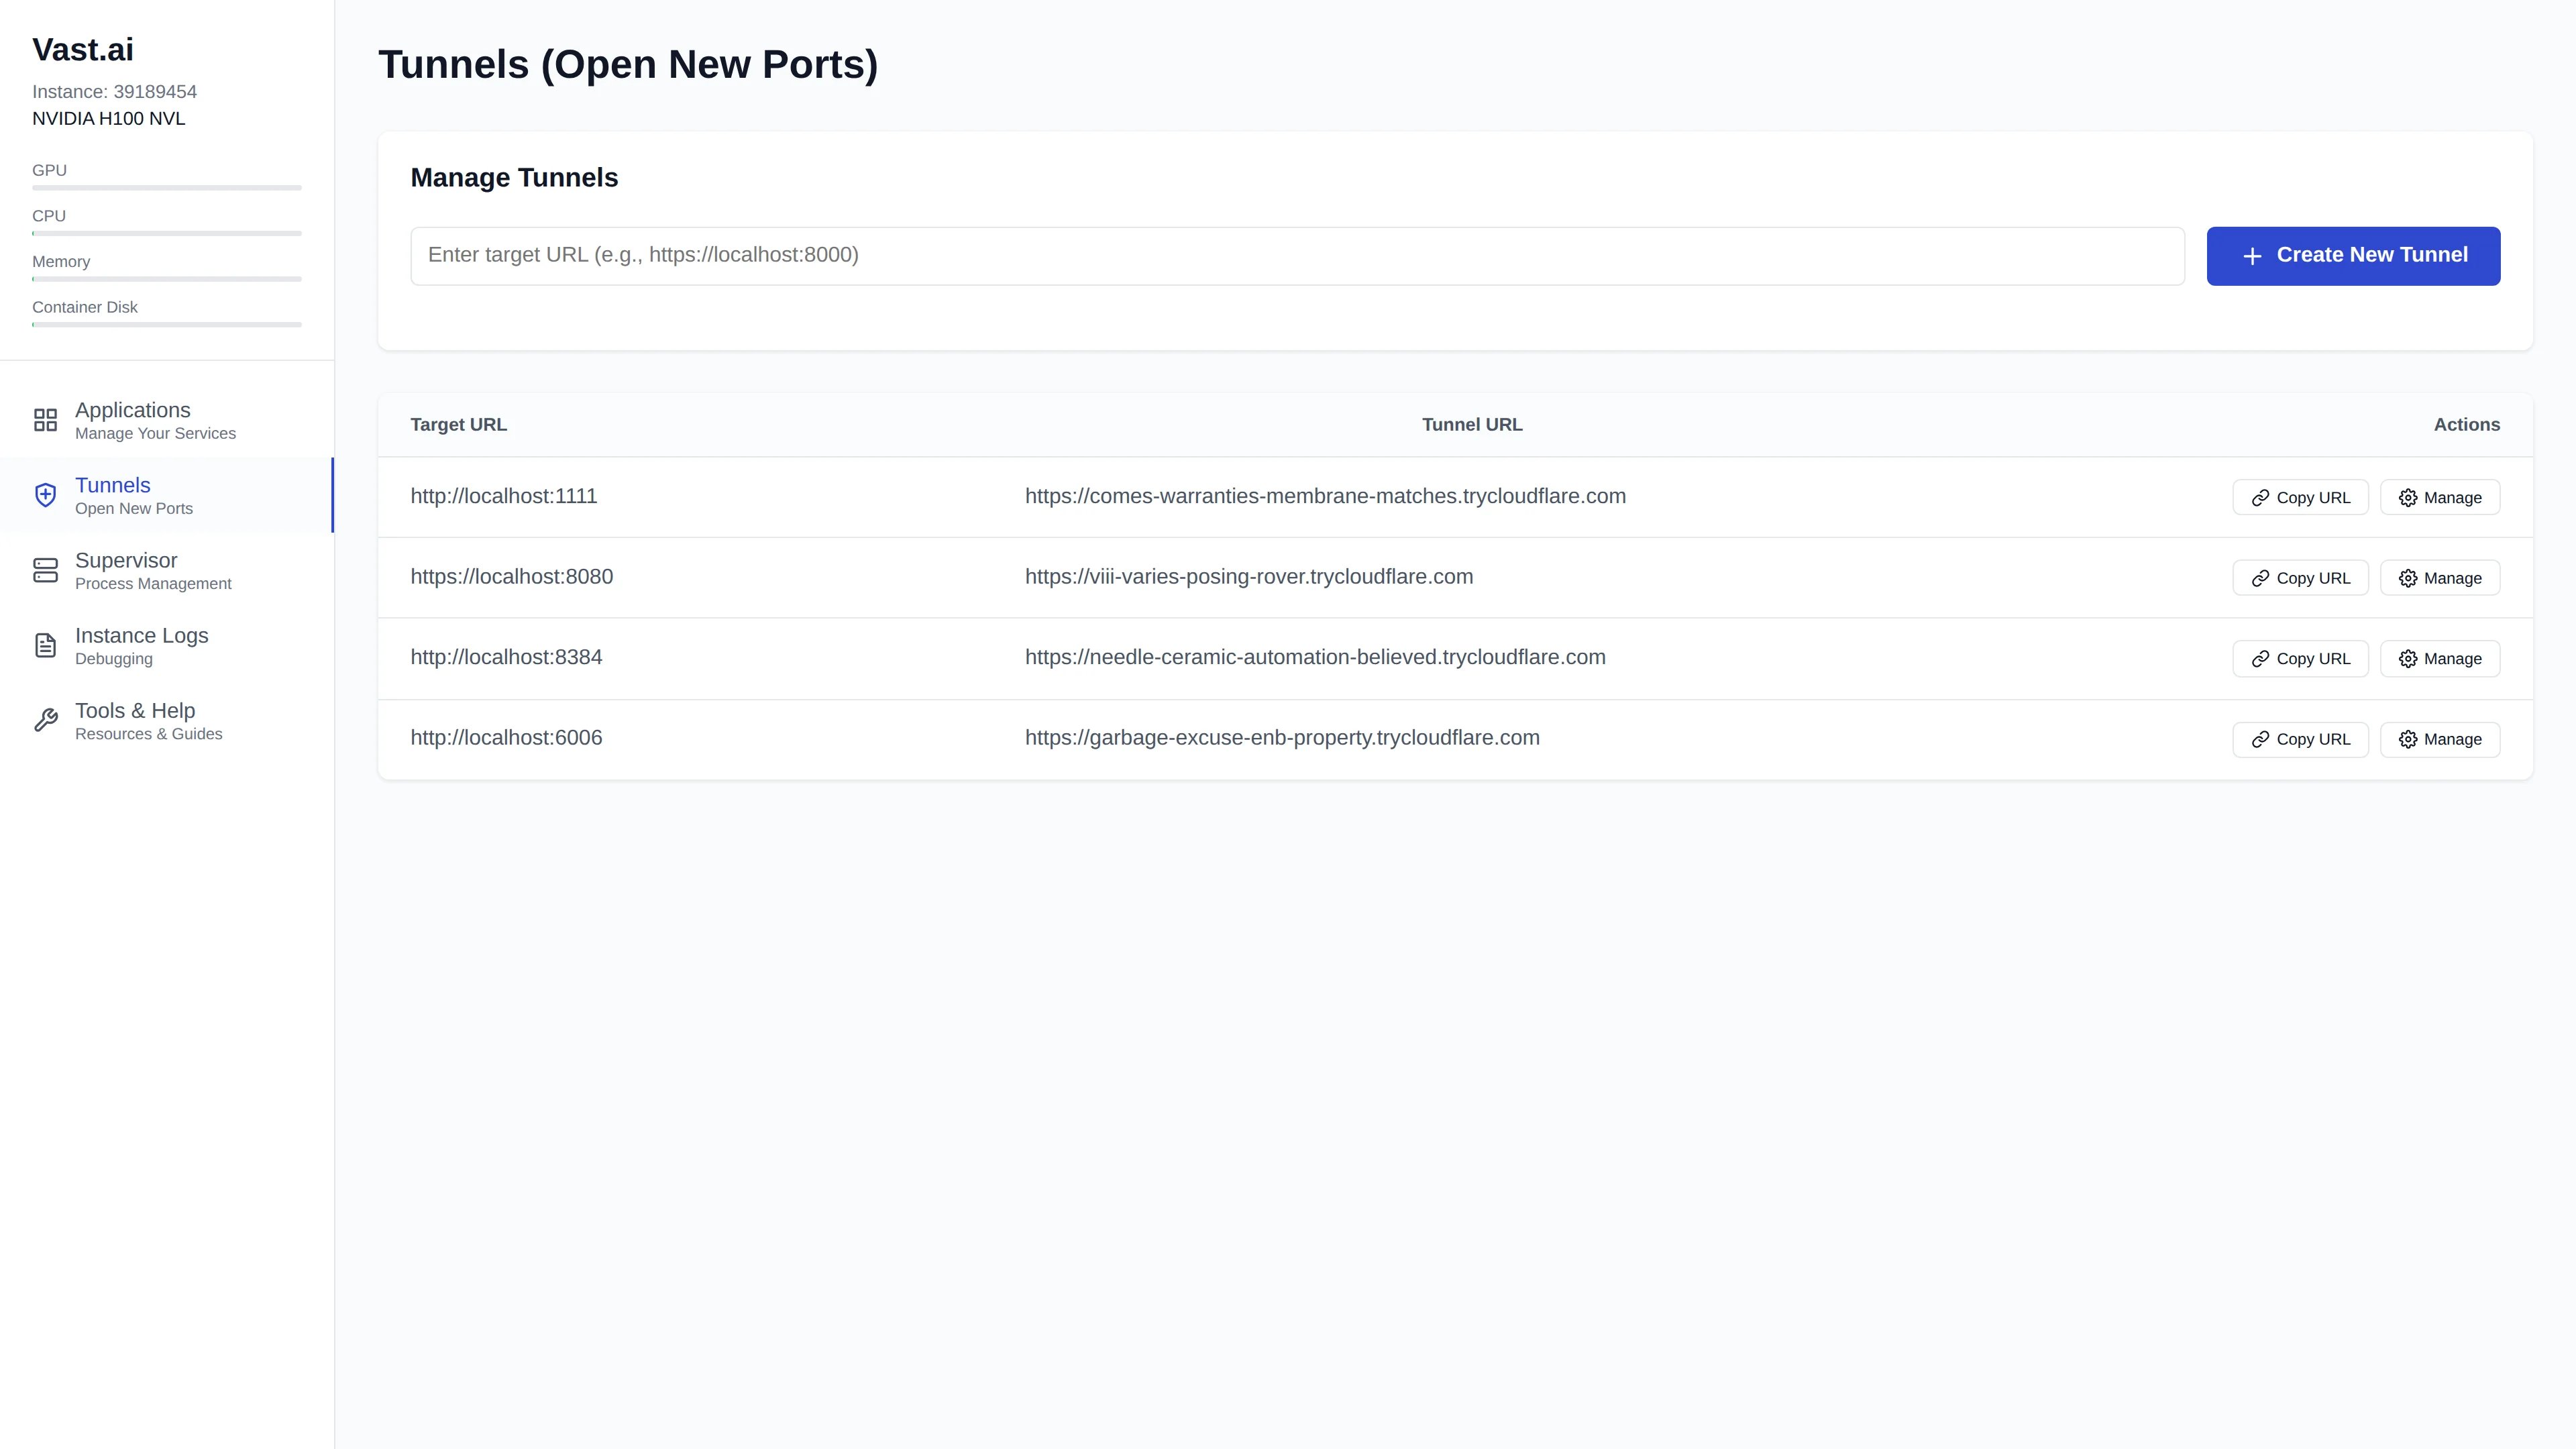Click link icon for localhost:8080 Copy URL
The image size is (2576, 1449).
pyautogui.click(x=2260, y=578)
